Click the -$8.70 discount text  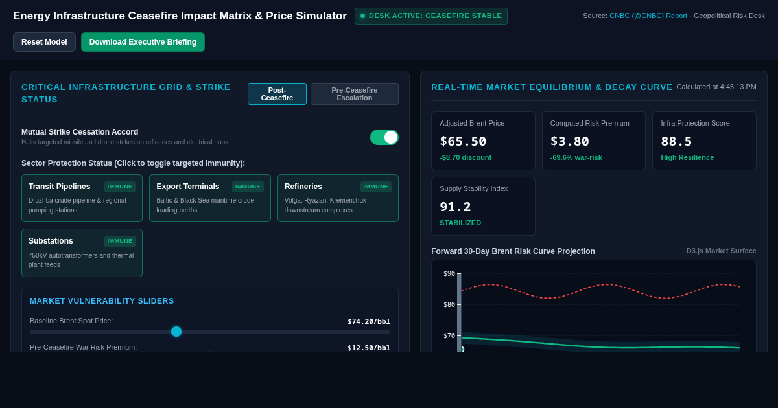466,157
